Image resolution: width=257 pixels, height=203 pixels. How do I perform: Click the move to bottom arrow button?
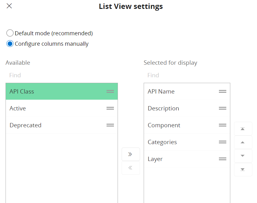pyautogui.click(x=243, y=170)
